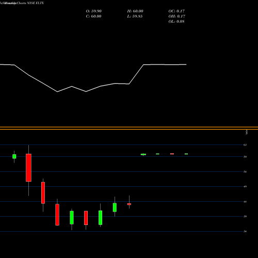Click the "H: 60.00" high price value
The height and width of the screenshot is (258, 258).
[x=135, y=11]
